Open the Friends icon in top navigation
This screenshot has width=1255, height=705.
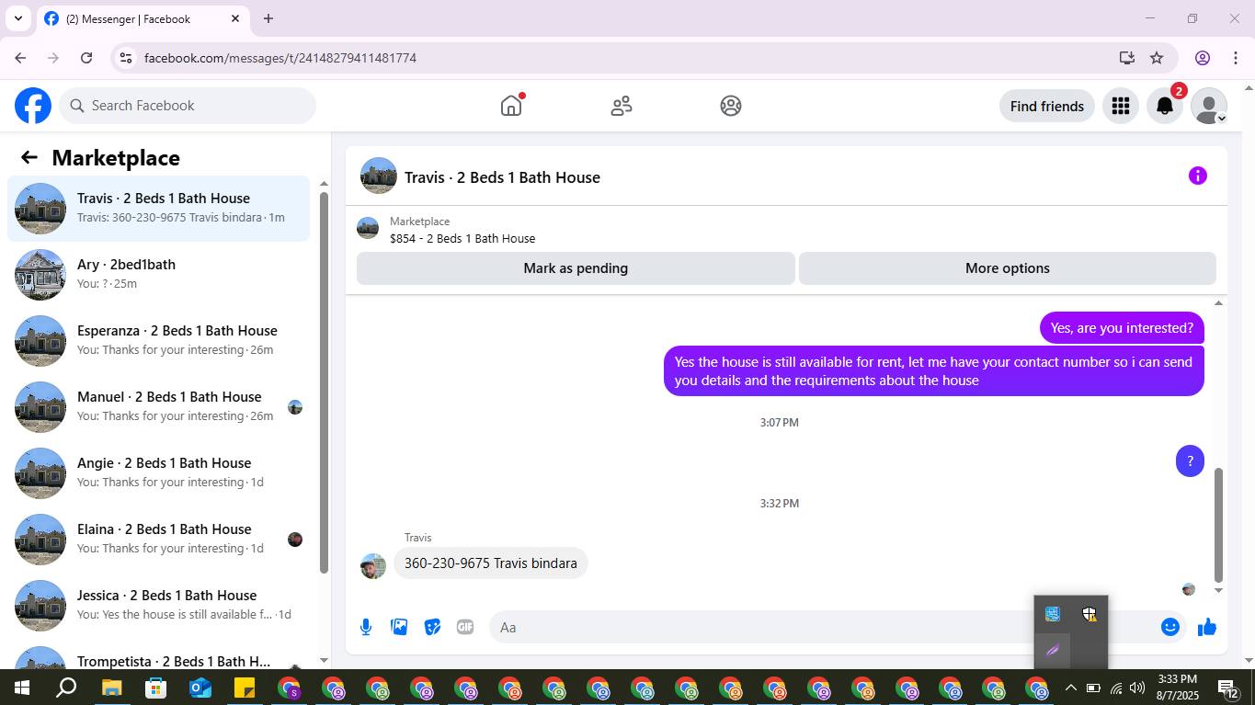(x=622, y=106)
